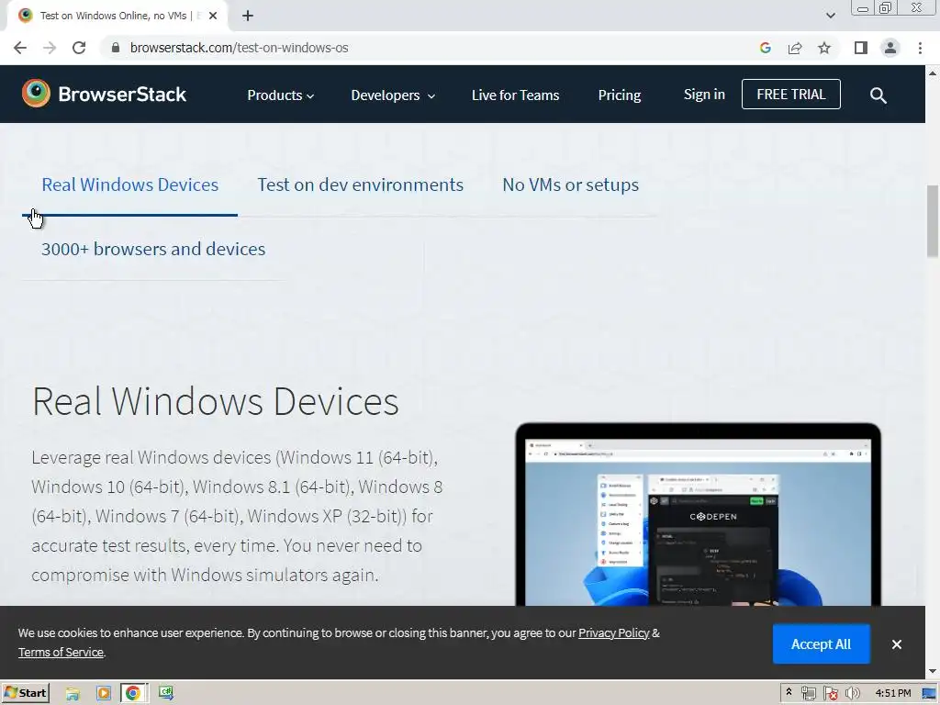This screenshot has width=940, height=705.
Task: Click the scrollbar down arrow
Action: (x=933, y=671)
